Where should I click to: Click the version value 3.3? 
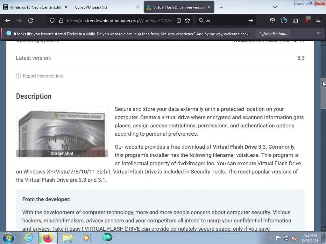301,58
